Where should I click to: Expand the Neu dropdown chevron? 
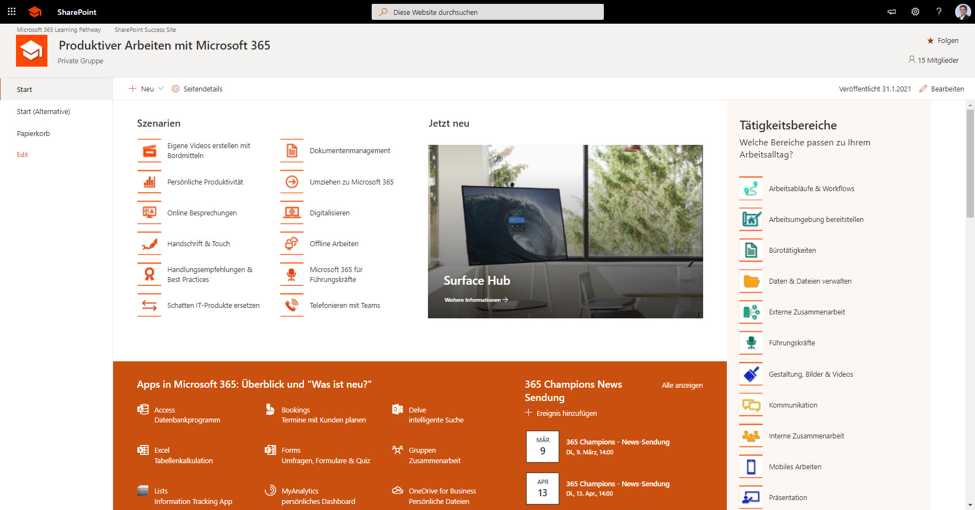coord(161,89)
